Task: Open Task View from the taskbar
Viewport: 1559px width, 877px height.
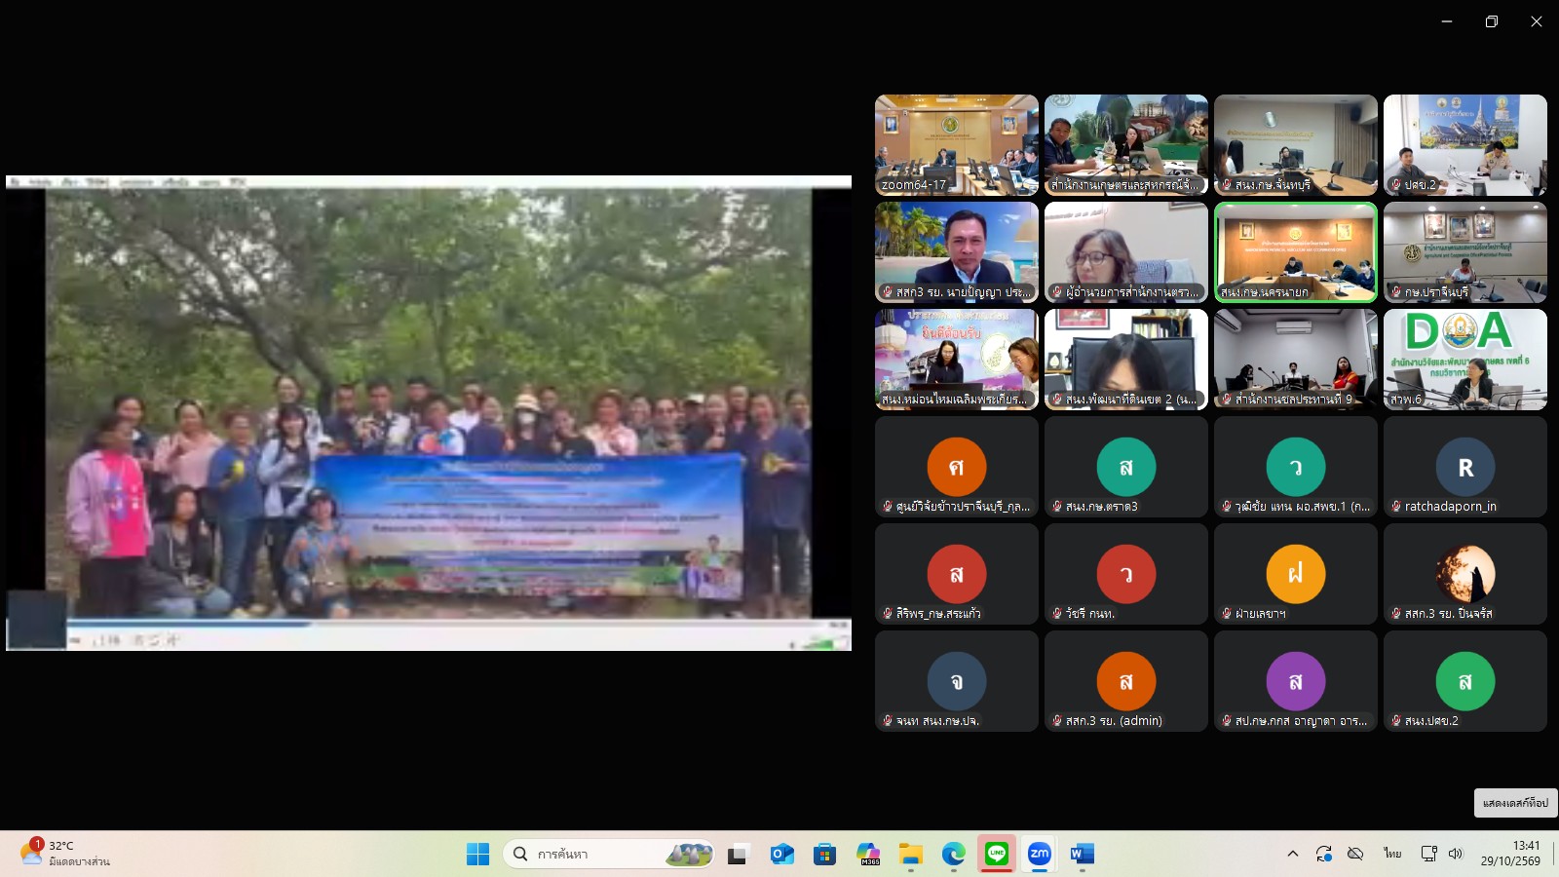Action: (x=738, y=855)
